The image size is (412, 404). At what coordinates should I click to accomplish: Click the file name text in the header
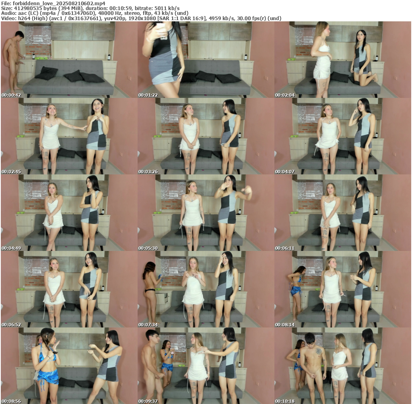click(53, 3)
